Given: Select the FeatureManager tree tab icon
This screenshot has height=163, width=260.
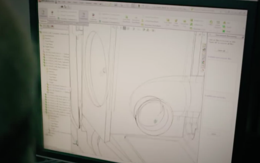Looking at the screenshot, I should [x=41, y=26].
